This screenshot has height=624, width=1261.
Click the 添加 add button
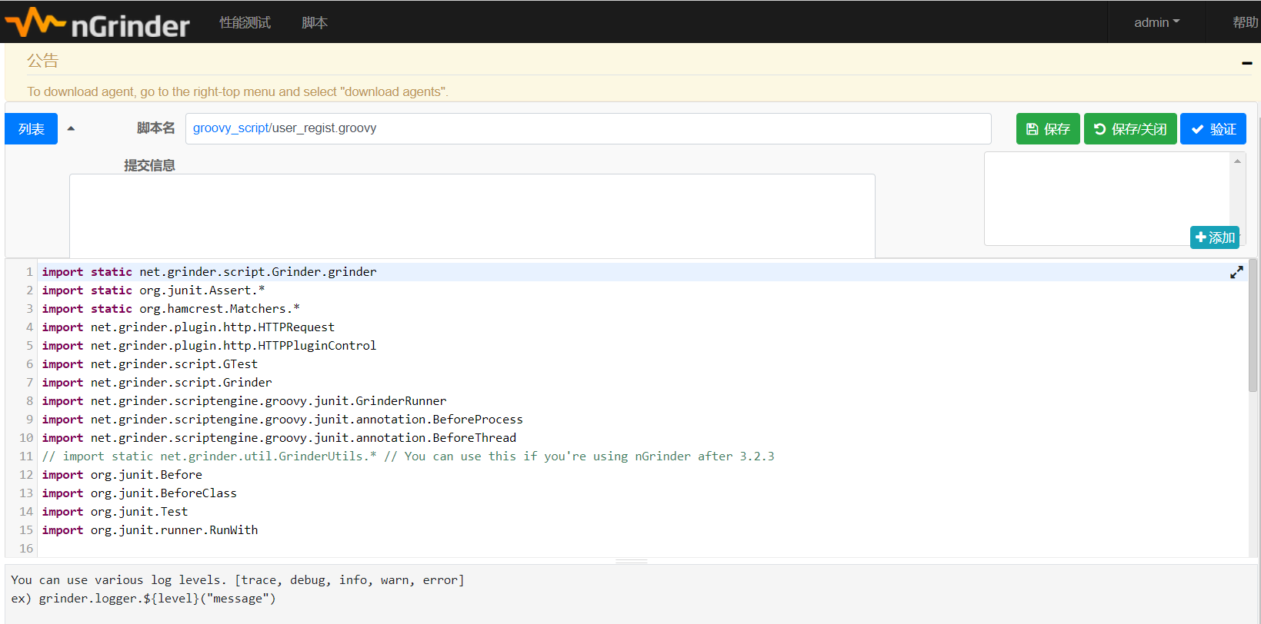(x=1215, y=237)
